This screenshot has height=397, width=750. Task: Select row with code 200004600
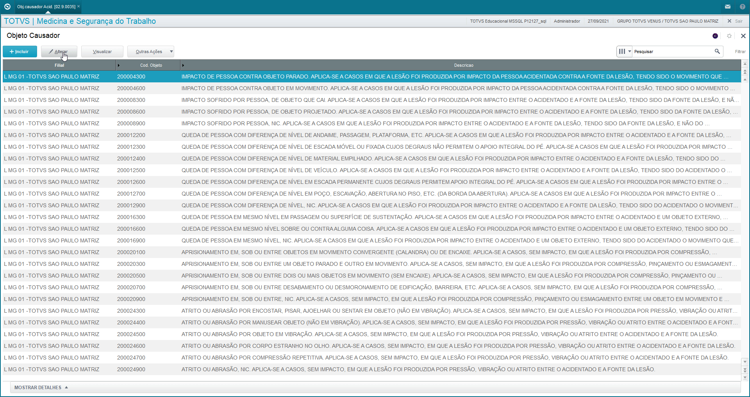[x=371, y=88]
